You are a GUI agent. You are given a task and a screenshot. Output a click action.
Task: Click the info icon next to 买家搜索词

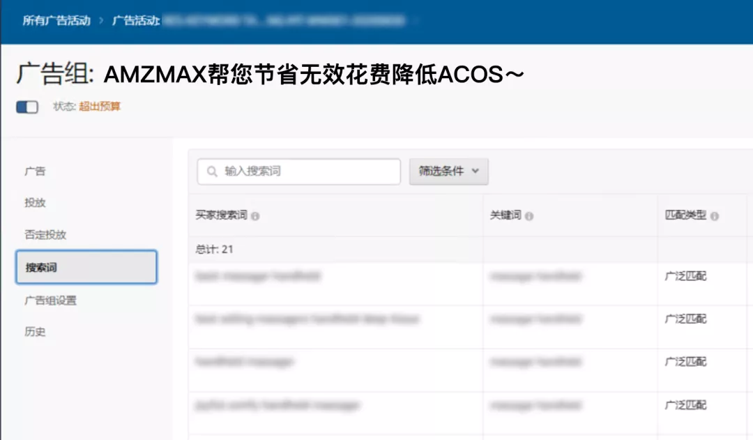pyautogui.click(x=255, y=216)
